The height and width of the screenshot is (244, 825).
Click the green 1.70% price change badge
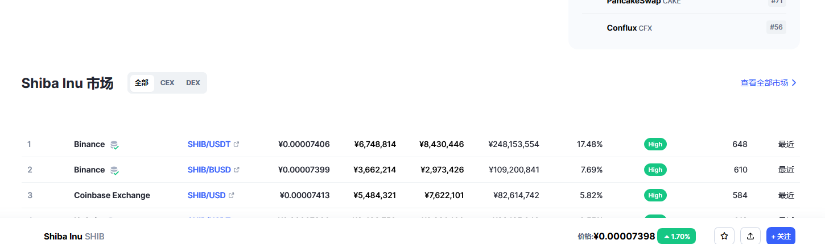coord(676,236)
